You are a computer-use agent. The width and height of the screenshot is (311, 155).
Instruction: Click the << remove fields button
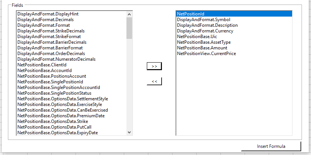tap(154, 81)
